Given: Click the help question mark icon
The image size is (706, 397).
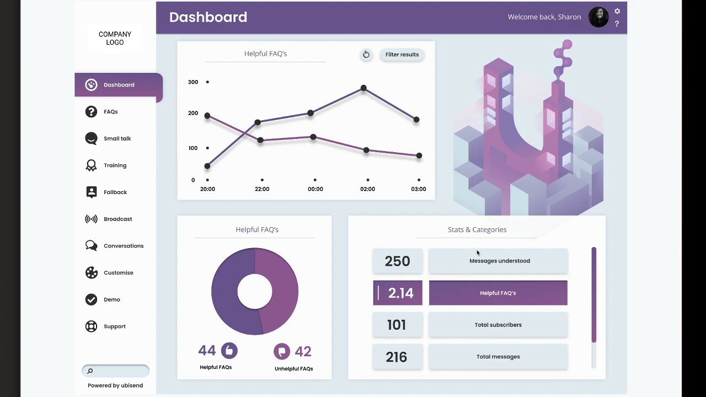Looking at the screenshot, I should [x=617, y=23].
